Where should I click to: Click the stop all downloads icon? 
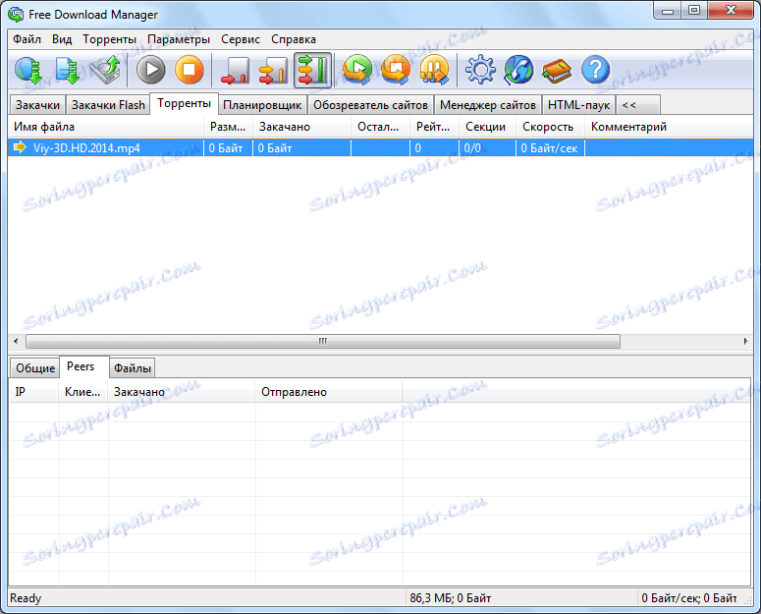point(396,71)
